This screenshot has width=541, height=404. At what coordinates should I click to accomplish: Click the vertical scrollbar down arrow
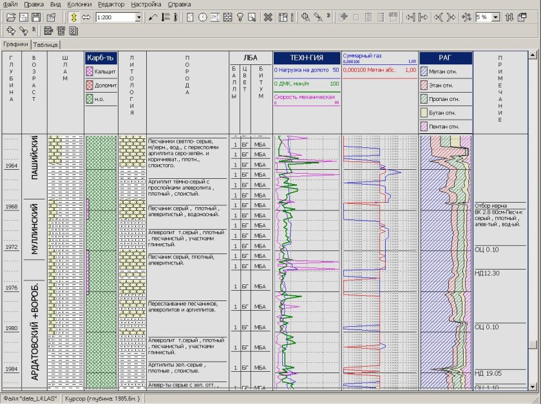click(533, 385)
